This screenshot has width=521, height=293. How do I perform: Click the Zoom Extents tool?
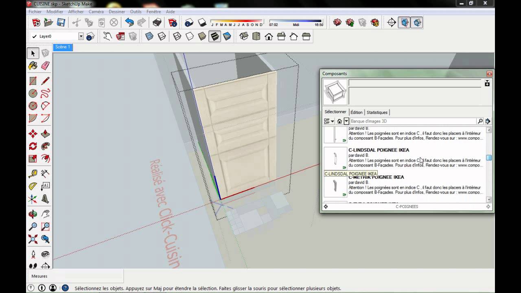pos(33,239)
